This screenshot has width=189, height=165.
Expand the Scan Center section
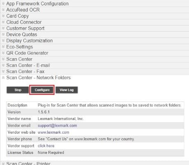tap(95, 59)
